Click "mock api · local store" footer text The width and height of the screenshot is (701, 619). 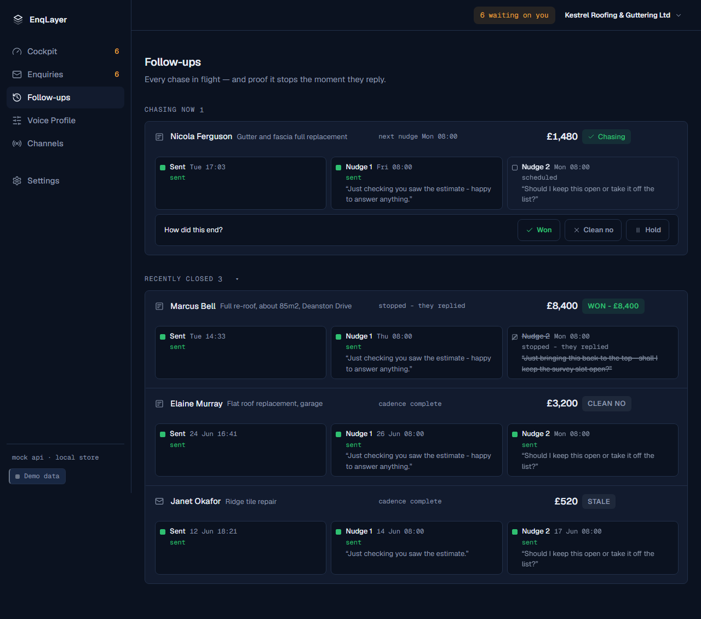[55, 457]
